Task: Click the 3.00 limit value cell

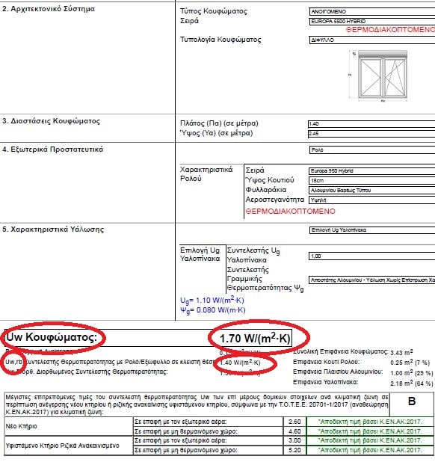Action: (294, 441)
